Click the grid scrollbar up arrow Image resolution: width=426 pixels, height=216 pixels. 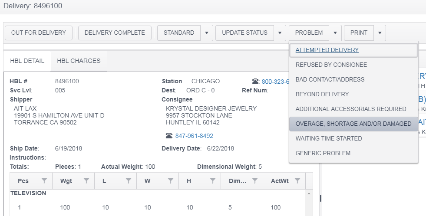coord(309,193)
